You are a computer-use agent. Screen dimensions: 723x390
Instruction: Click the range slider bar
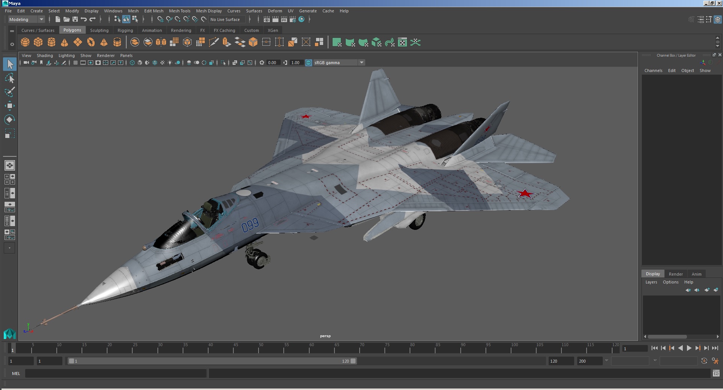[x=212, y=361]
